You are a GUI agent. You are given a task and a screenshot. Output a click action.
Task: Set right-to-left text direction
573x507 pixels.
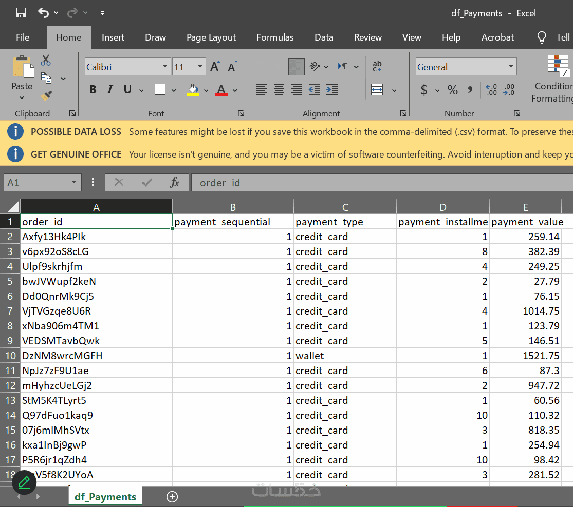click(343, 66)
